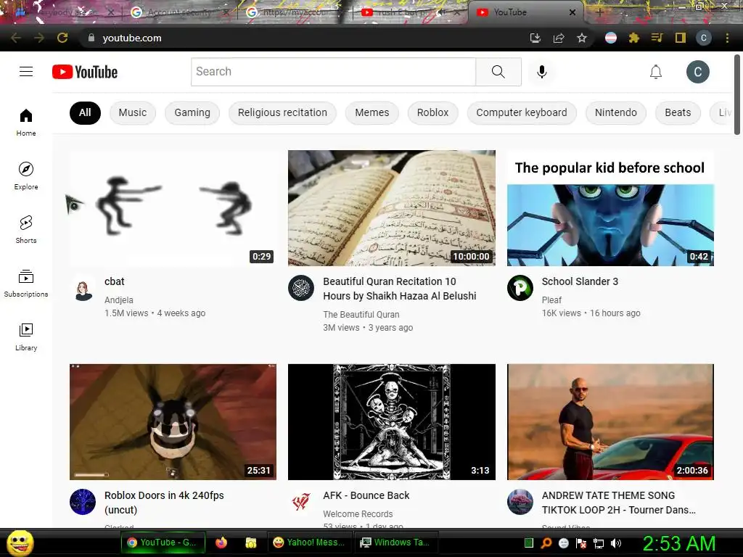Click the page vertical scrollbar
The image size is (743, 557).
(x=737, y=95)
